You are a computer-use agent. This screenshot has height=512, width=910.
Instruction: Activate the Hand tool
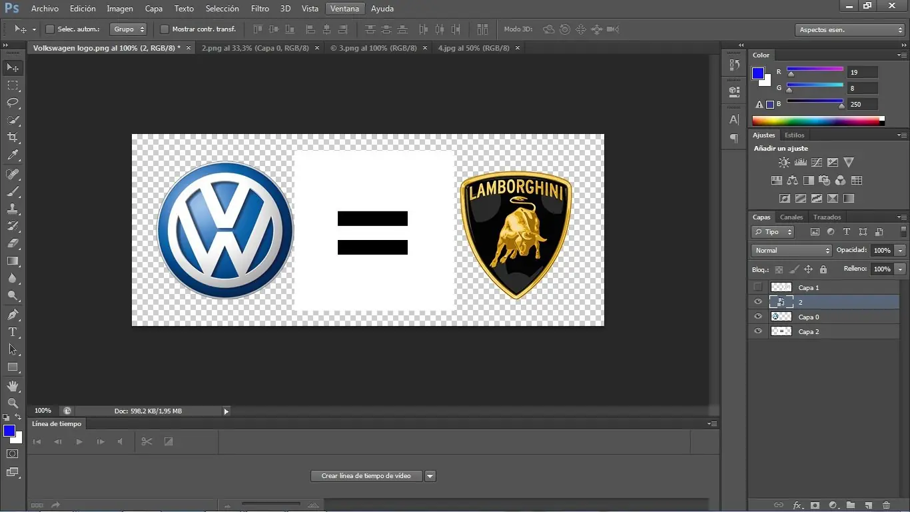click(x=13, y=385)
